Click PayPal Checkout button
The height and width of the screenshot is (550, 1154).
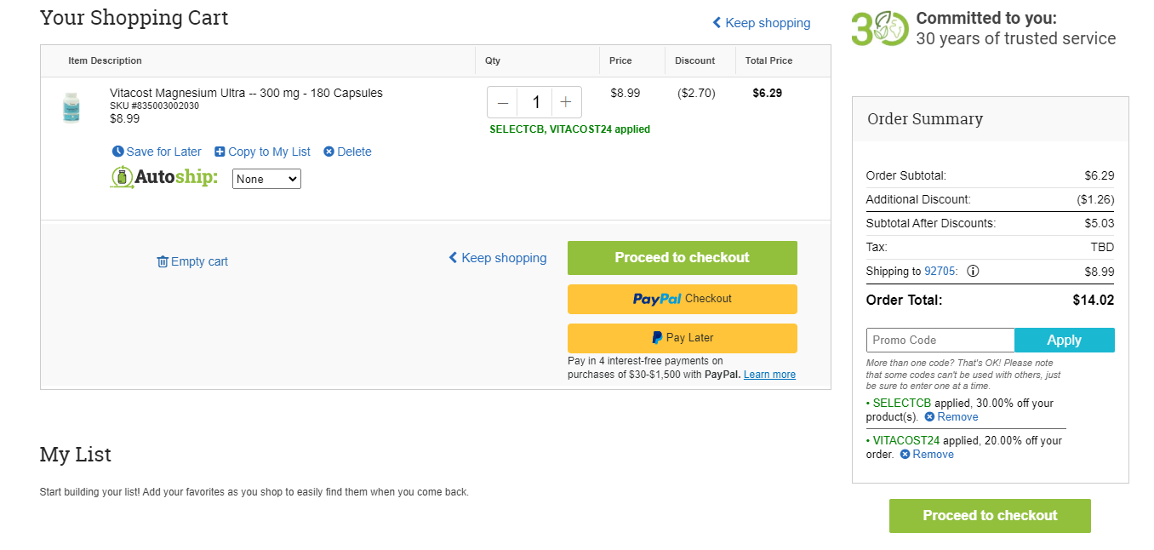click(x=683, y=299)
